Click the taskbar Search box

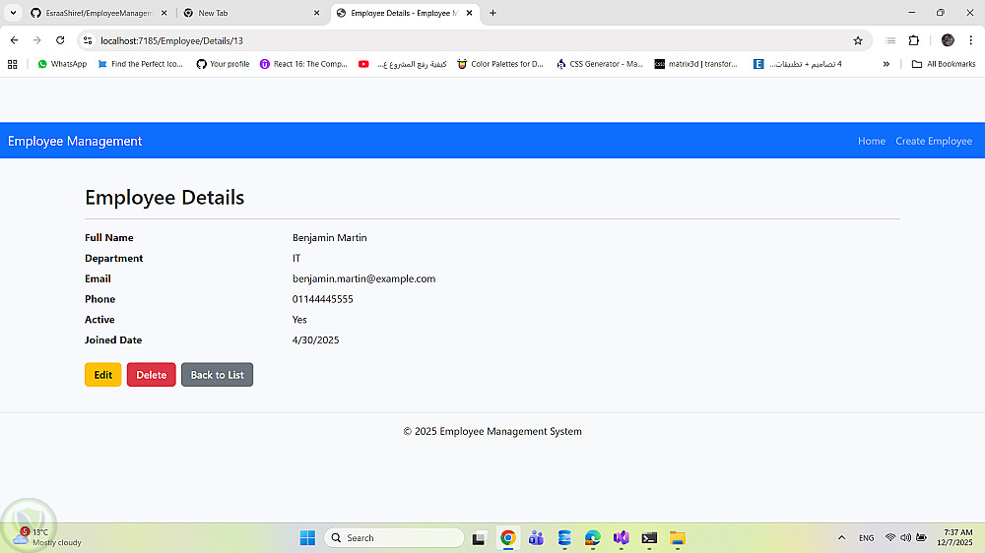[394, 538]
